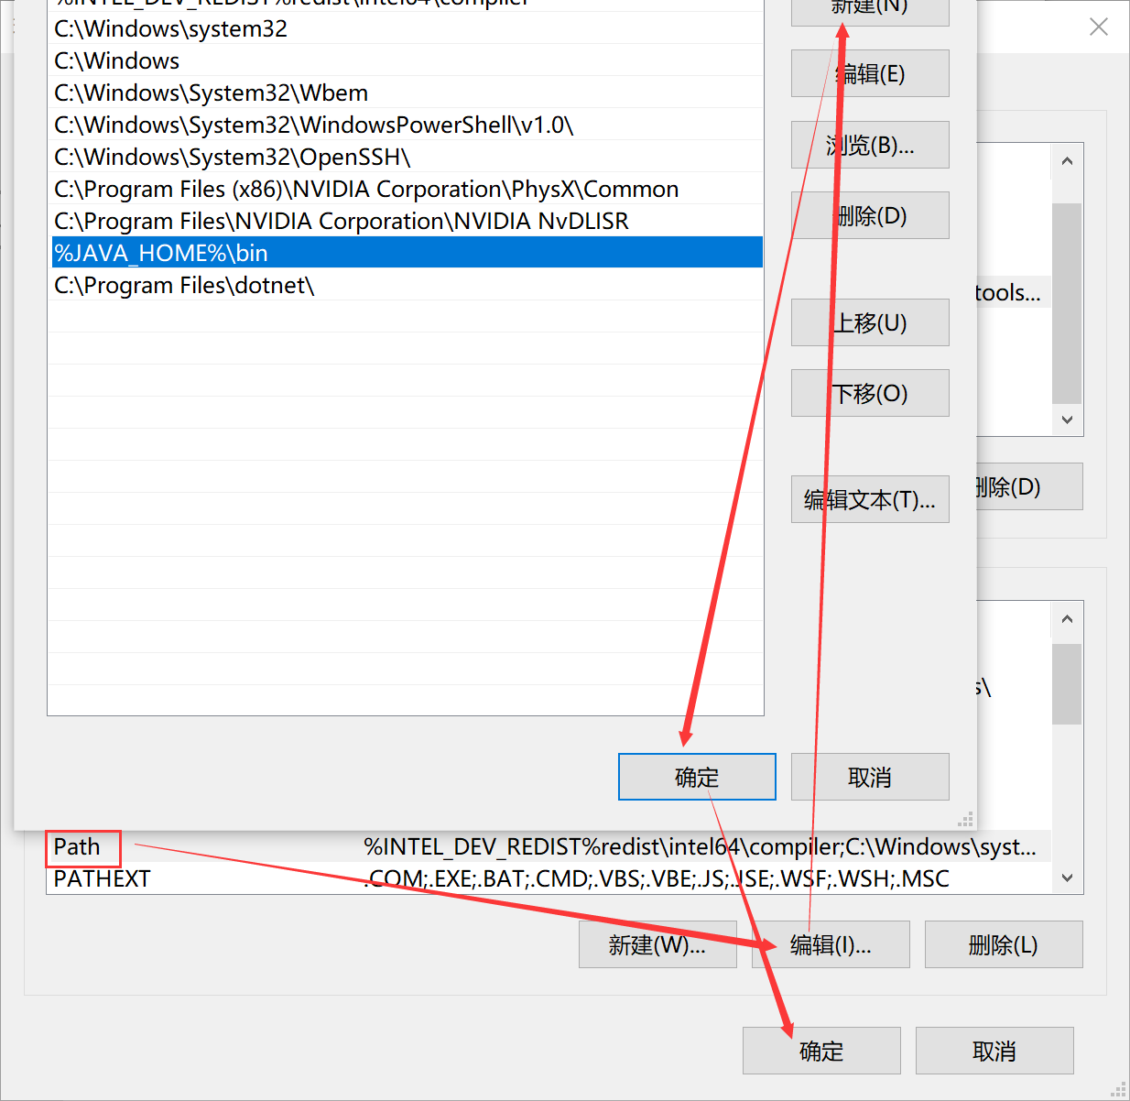Select the Path system variable row
The image size is (1130, 1101).
[x=549, y=846]
